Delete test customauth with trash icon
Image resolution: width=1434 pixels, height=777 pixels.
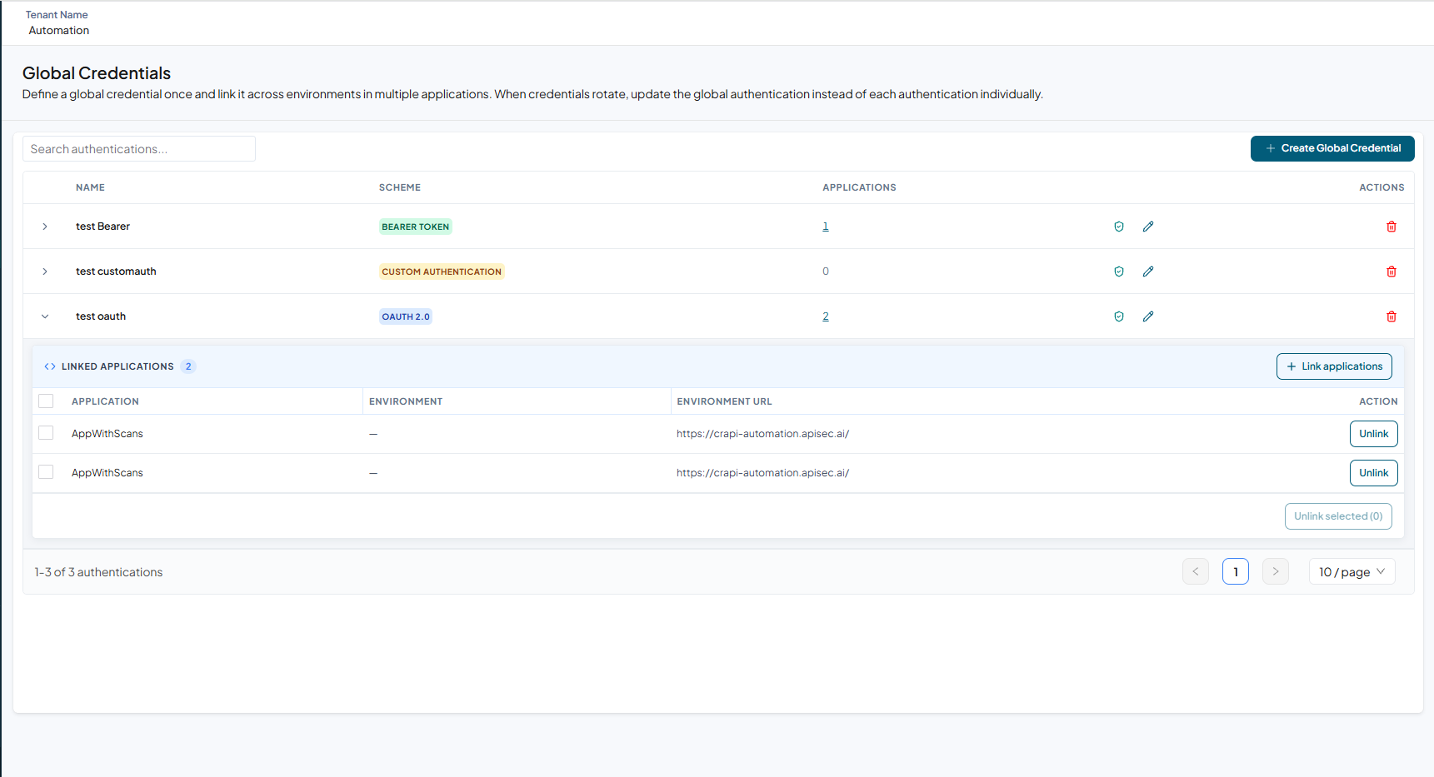coord(1392,271)
